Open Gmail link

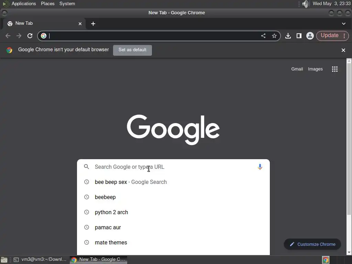(x=297, y=69)
